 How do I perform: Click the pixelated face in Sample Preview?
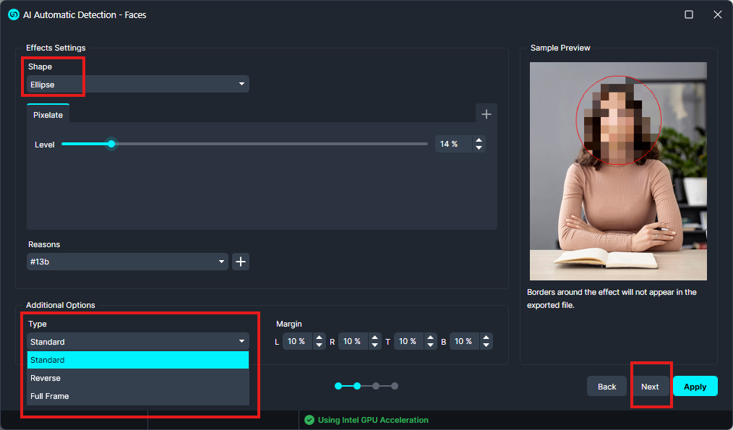coord(617,121)
